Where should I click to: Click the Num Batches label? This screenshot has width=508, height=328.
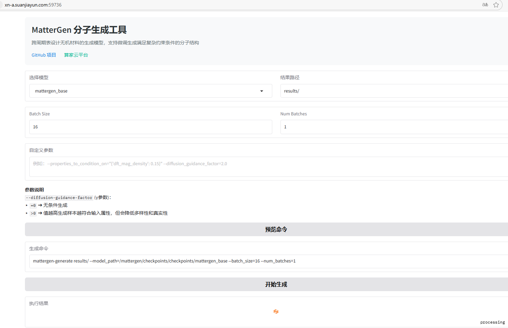293,114
